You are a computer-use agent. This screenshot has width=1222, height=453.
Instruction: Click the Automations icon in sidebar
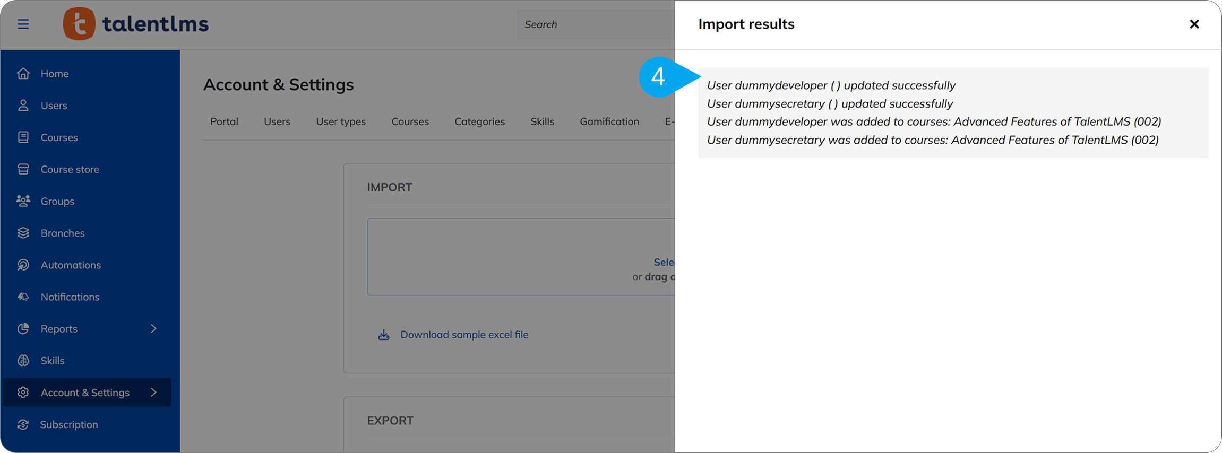23,265
